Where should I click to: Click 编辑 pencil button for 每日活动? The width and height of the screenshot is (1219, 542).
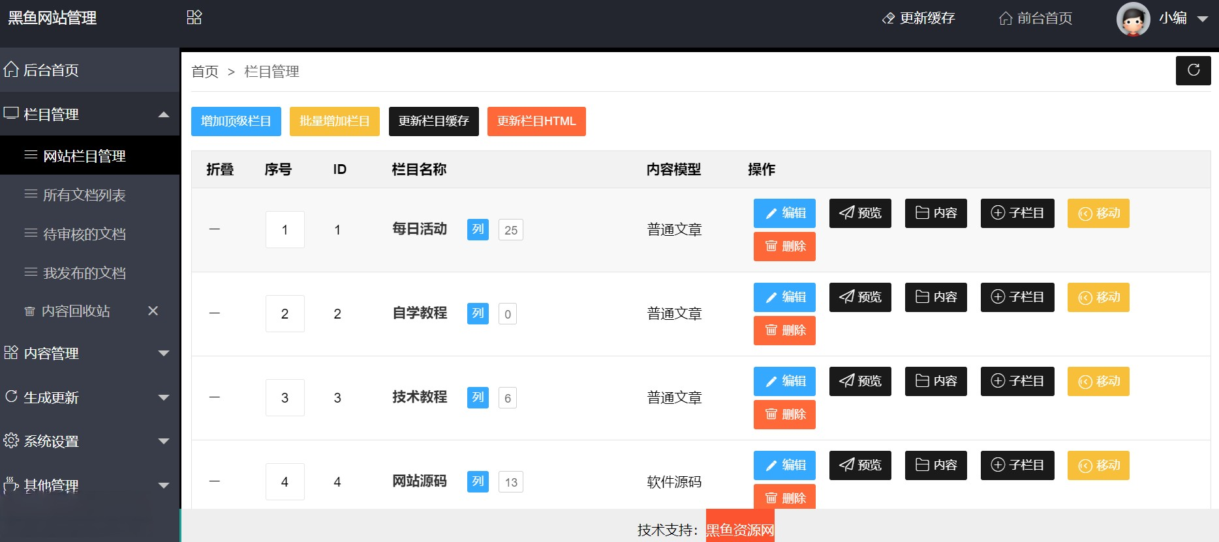click(784, 213)
